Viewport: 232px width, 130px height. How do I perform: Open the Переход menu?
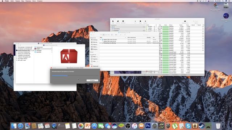pos(28,1)
